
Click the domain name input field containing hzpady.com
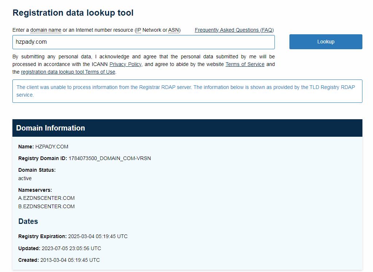[x=143, y=42]
